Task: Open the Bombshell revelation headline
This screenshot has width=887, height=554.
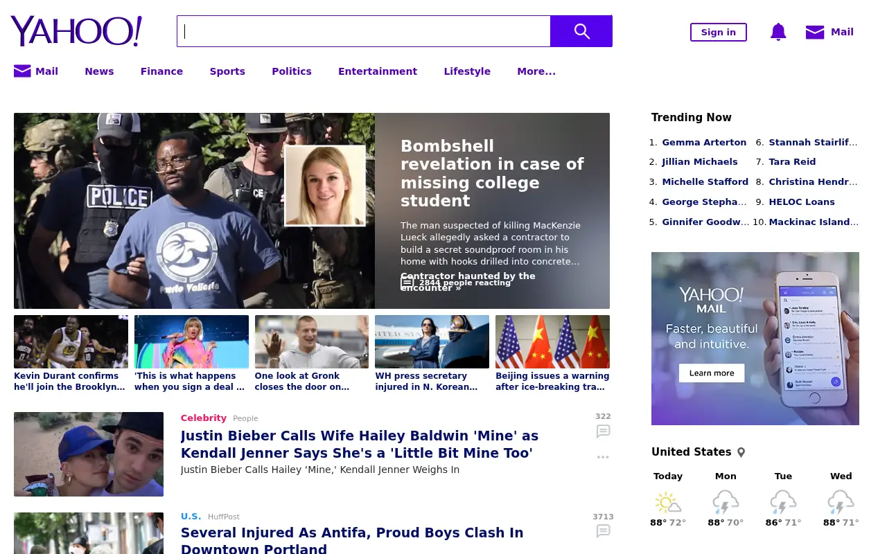Action: click(x=493, y=173)
